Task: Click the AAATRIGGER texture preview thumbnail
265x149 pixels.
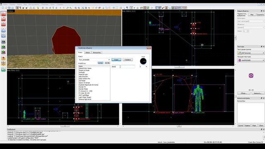Action: pos(251,76)
